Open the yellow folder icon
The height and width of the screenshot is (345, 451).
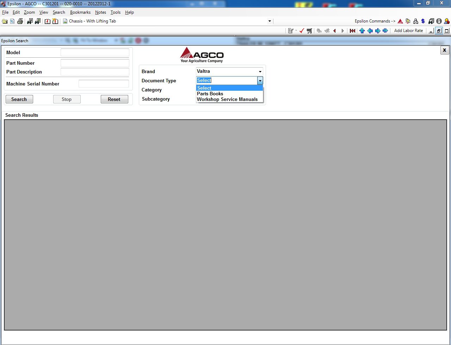[x=5, y=21]
